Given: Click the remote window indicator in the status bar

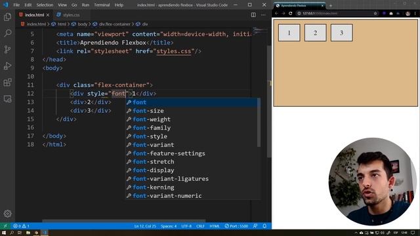Looking at the screenshot, I should pos(5,226).
